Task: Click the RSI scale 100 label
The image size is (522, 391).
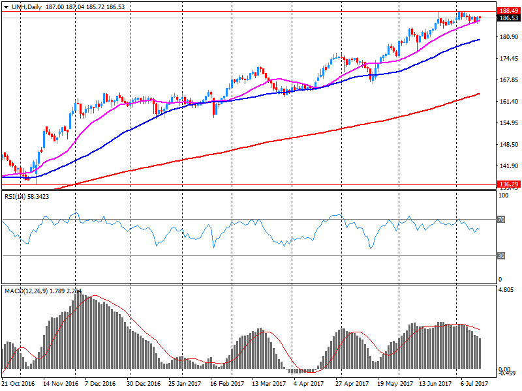Action: [503, 195]
